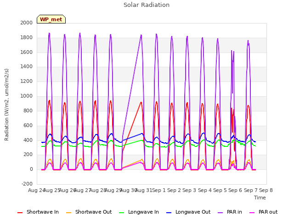Click the magenta PAR out legend swatch
Screen dimensions: 294x221
(x=252, y=213)
